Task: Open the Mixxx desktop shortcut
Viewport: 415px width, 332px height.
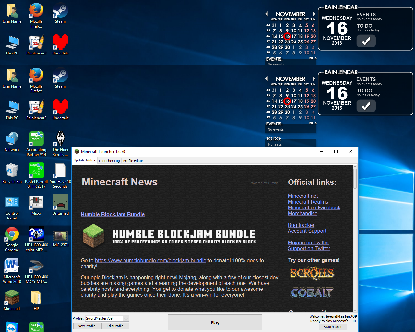Action: (x=36, y=203)
